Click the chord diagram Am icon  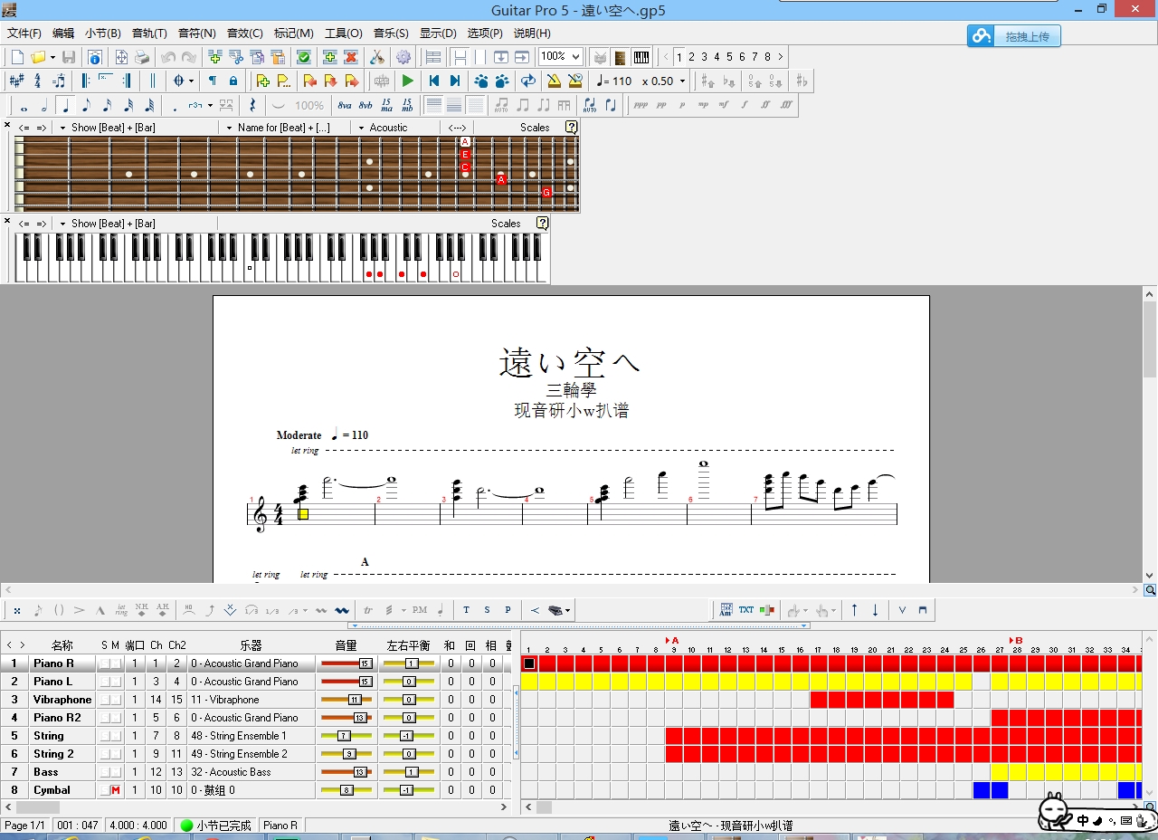[x=726, y=610]
